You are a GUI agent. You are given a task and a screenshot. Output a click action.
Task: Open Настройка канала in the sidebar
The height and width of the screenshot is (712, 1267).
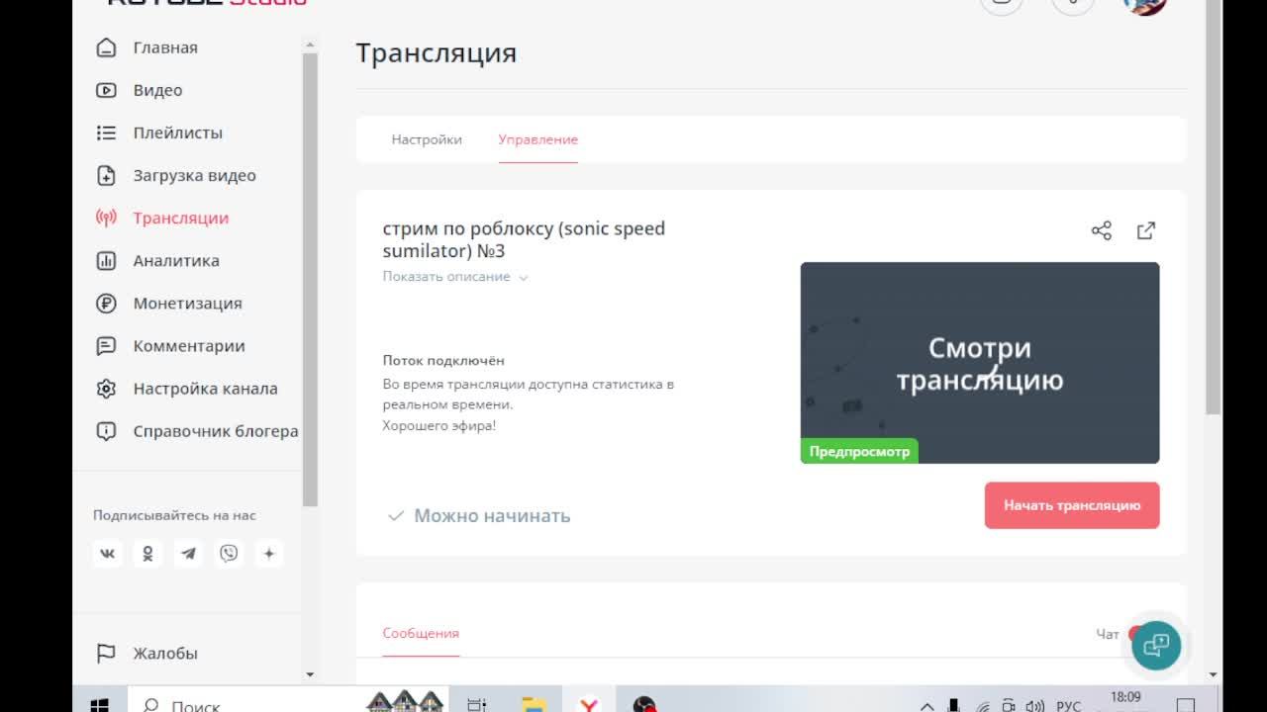click(x=206, y=389)
